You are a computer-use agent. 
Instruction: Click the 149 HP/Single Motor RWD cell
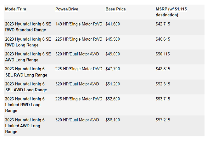point(79,24)
